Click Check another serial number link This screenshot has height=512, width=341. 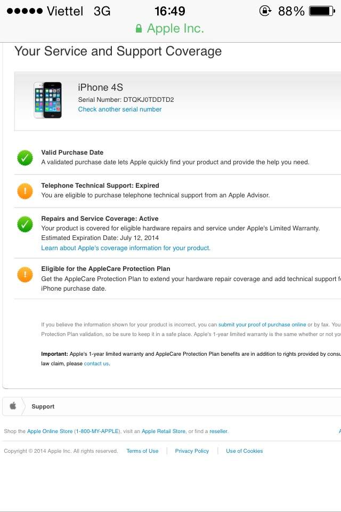(x=120, y=109)
